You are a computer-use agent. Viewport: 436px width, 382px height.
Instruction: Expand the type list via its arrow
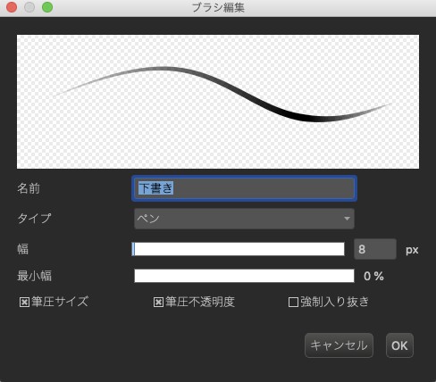click(347, 219)
